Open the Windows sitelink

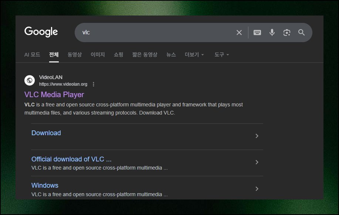click(x=45, y=185)
